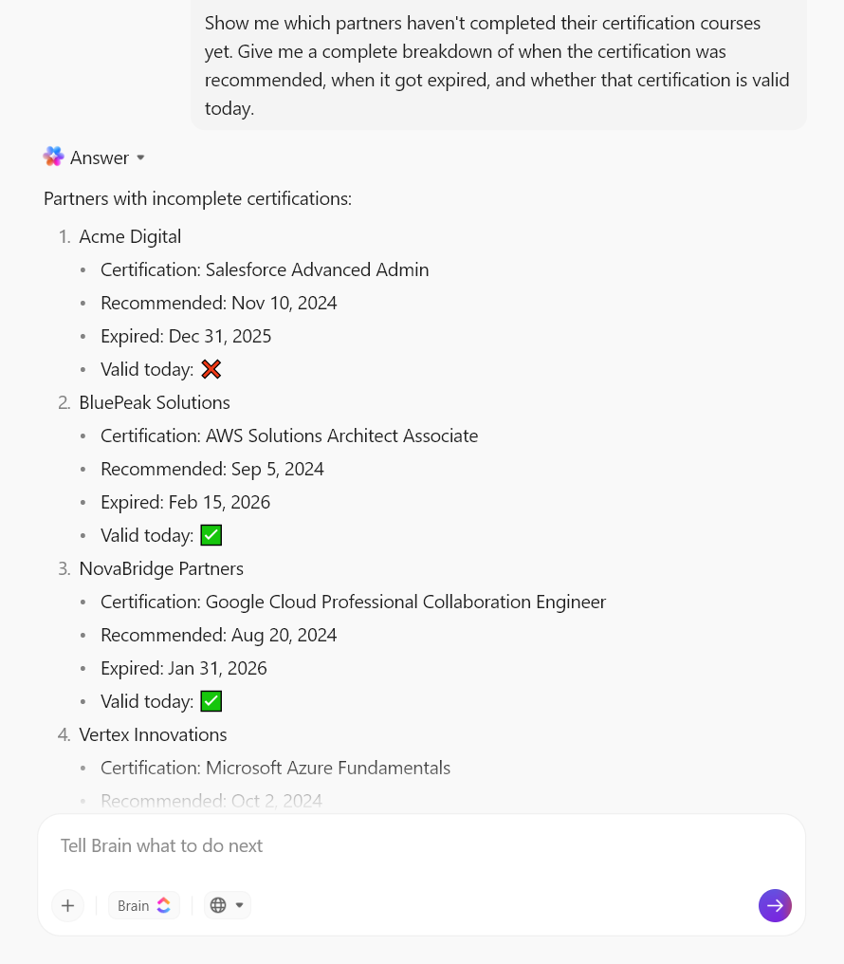Select the Acme Digital list item
Screen dimensions: 844x964
pos(130,236)
